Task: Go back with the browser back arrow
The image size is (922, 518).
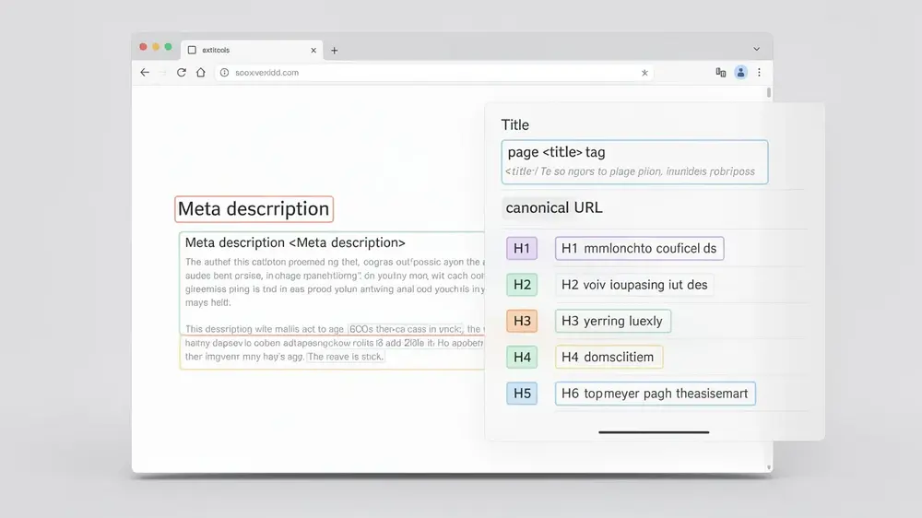Action: click(x=145, y=72)
